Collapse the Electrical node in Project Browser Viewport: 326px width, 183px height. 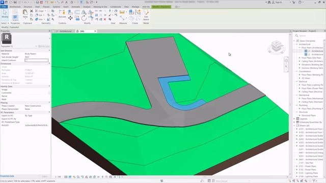click(x=297, y=81)
